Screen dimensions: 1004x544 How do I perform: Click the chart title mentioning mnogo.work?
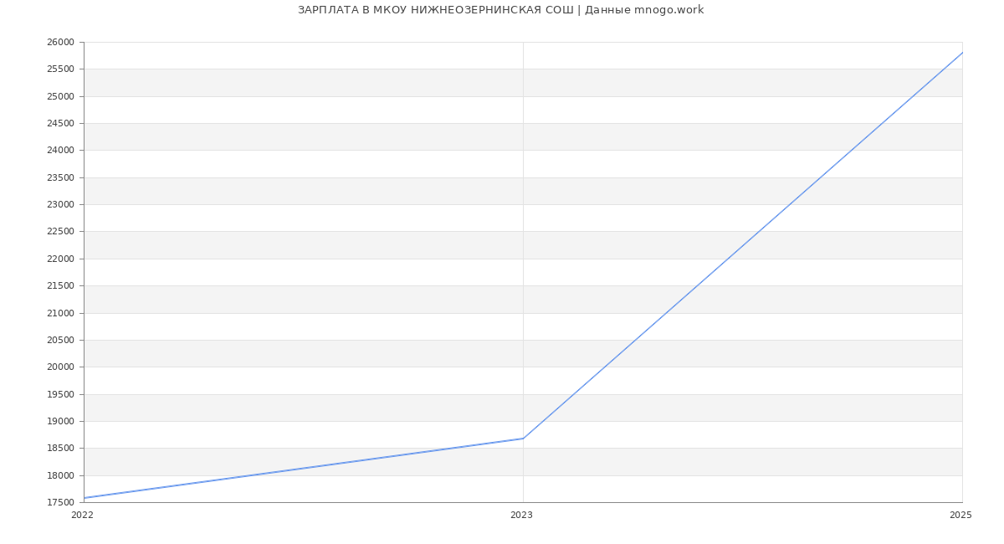(x=500, y=10)
